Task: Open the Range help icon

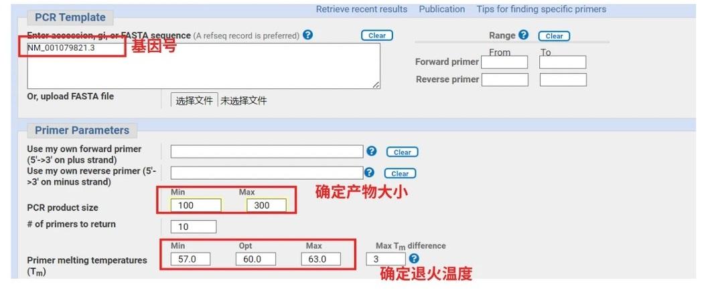Action: click(524, 35)
